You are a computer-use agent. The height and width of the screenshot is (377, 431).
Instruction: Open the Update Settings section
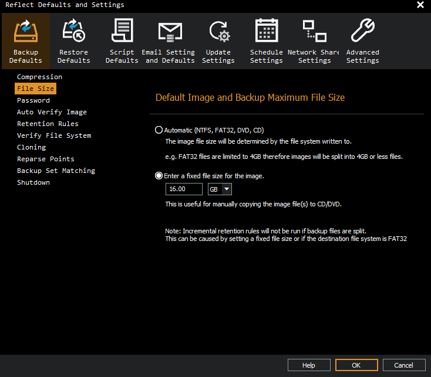[218, 41]
